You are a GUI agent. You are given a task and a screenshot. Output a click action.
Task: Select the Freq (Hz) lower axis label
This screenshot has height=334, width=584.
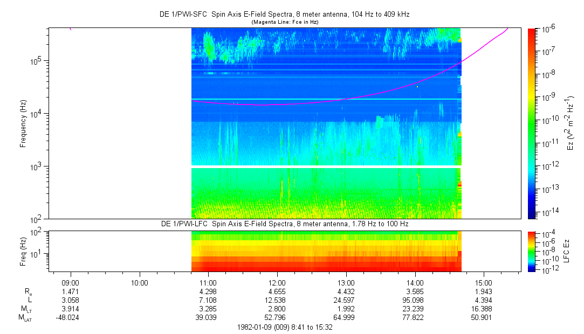pos(23,251)
